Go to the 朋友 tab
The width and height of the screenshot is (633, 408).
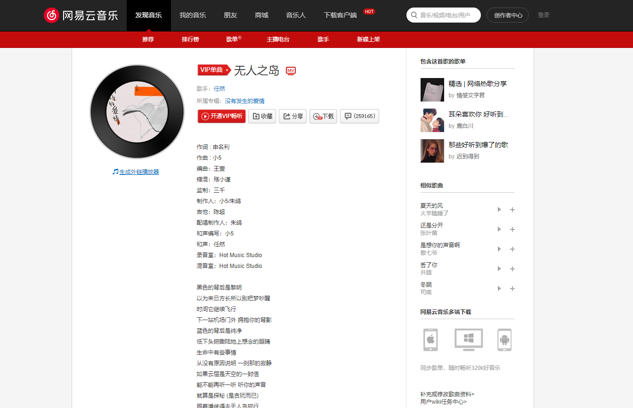(x=230, y=16)
